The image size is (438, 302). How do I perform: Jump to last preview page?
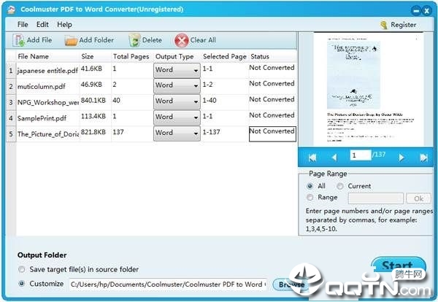pyautogui.click(x=423, y=158)
